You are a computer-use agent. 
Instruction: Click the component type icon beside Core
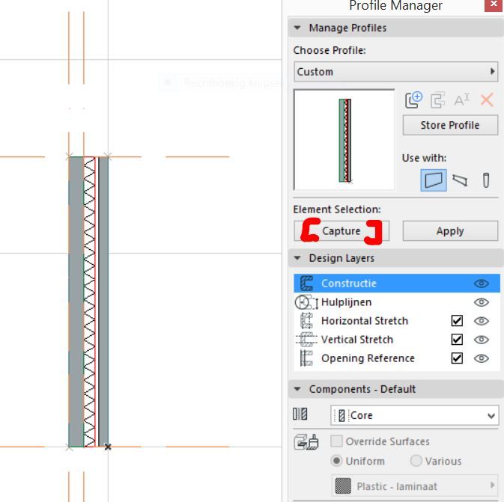pyautogui.click(x=300, y=414)
